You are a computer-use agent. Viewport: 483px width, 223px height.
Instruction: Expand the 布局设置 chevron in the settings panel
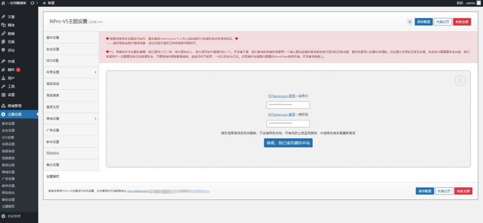click(x=95, y=72)
